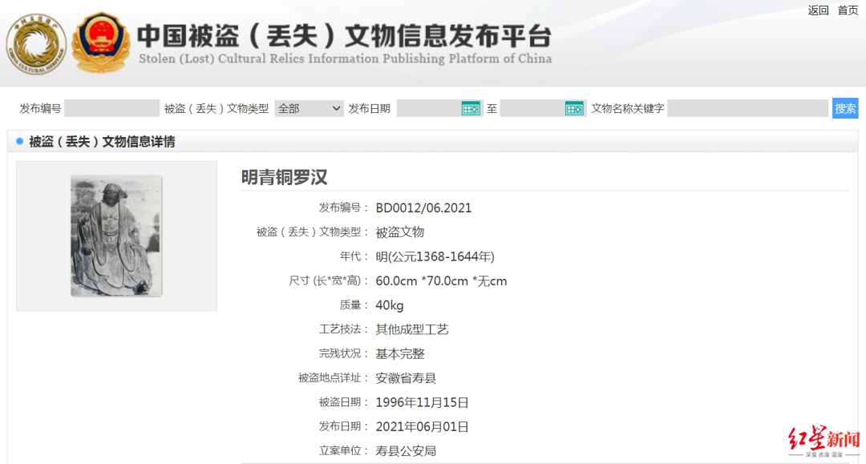Open the start date calendar picker icon
The height and width of the screenshot is (464, 866).
tap(471, 108)
